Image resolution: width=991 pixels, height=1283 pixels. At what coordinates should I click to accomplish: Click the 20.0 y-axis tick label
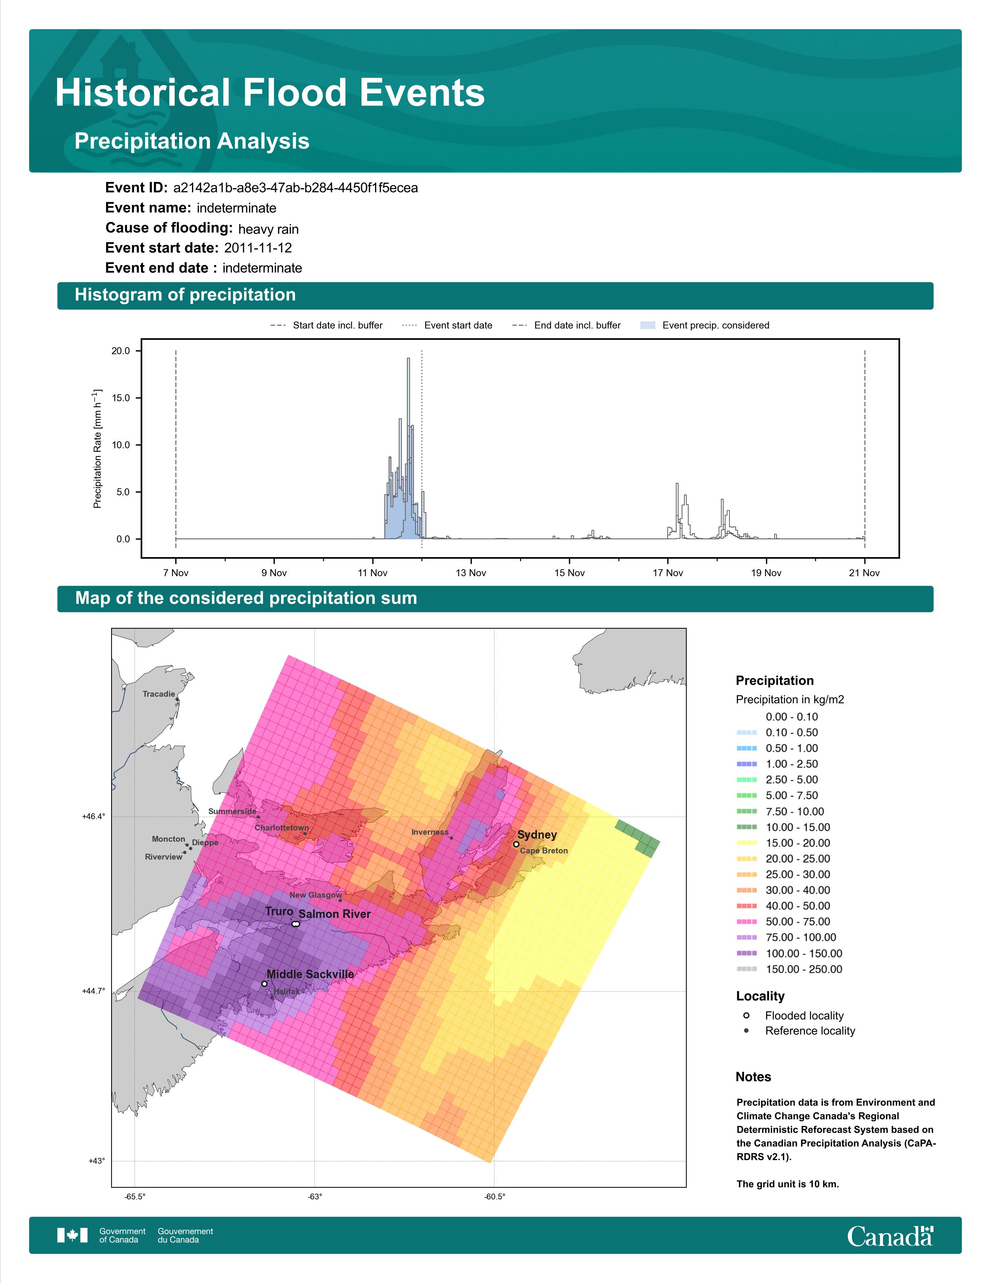click(121, 351)
